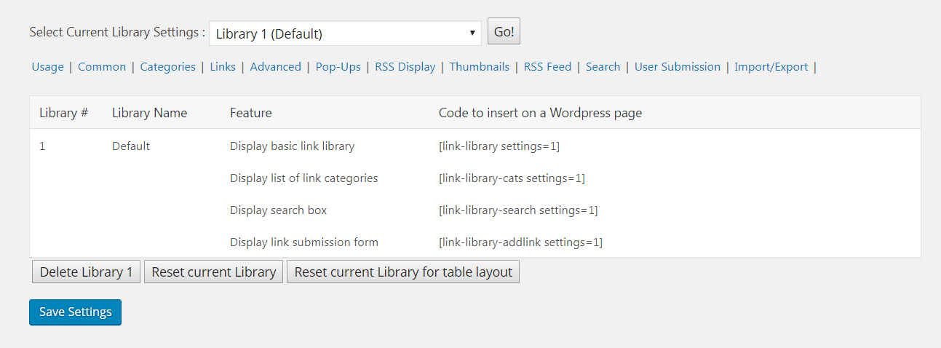Select the Links tab
This screenshot has width=941, height=348.
(x=223, y=67)
